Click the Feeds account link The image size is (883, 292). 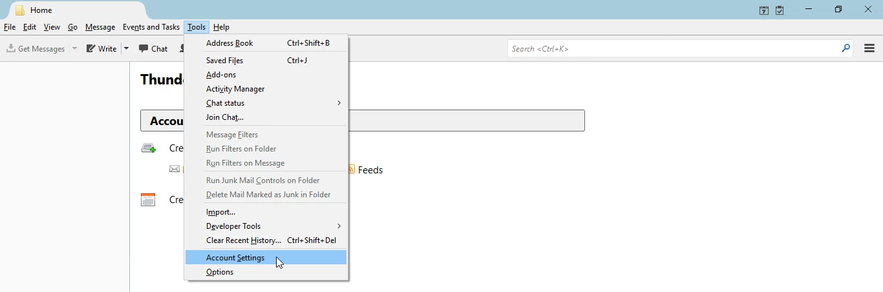pyautogui.click(x=370, y=170)
